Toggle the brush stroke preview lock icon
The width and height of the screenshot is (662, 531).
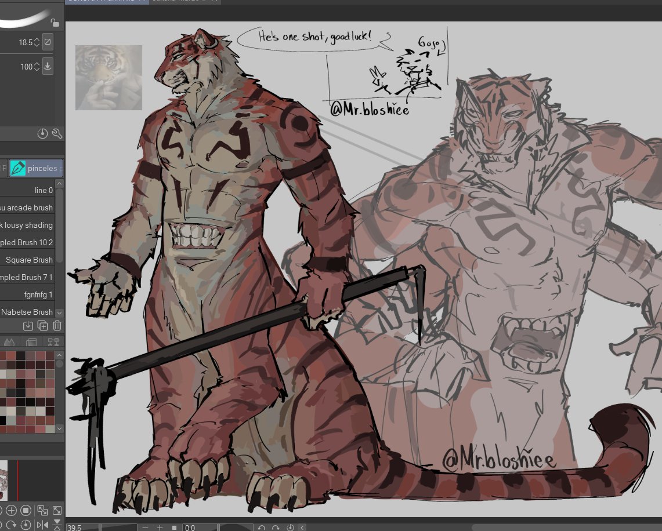pos(55,23)
